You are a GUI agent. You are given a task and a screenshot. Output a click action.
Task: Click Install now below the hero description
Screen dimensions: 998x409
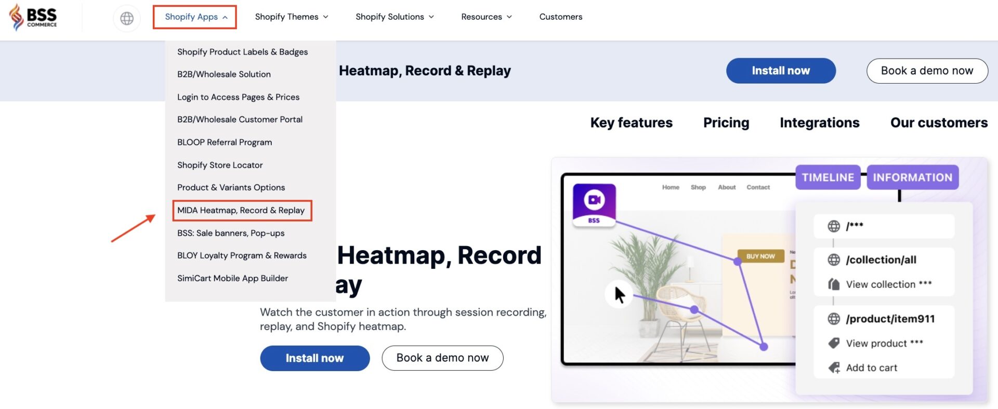[x=314, y=358]
